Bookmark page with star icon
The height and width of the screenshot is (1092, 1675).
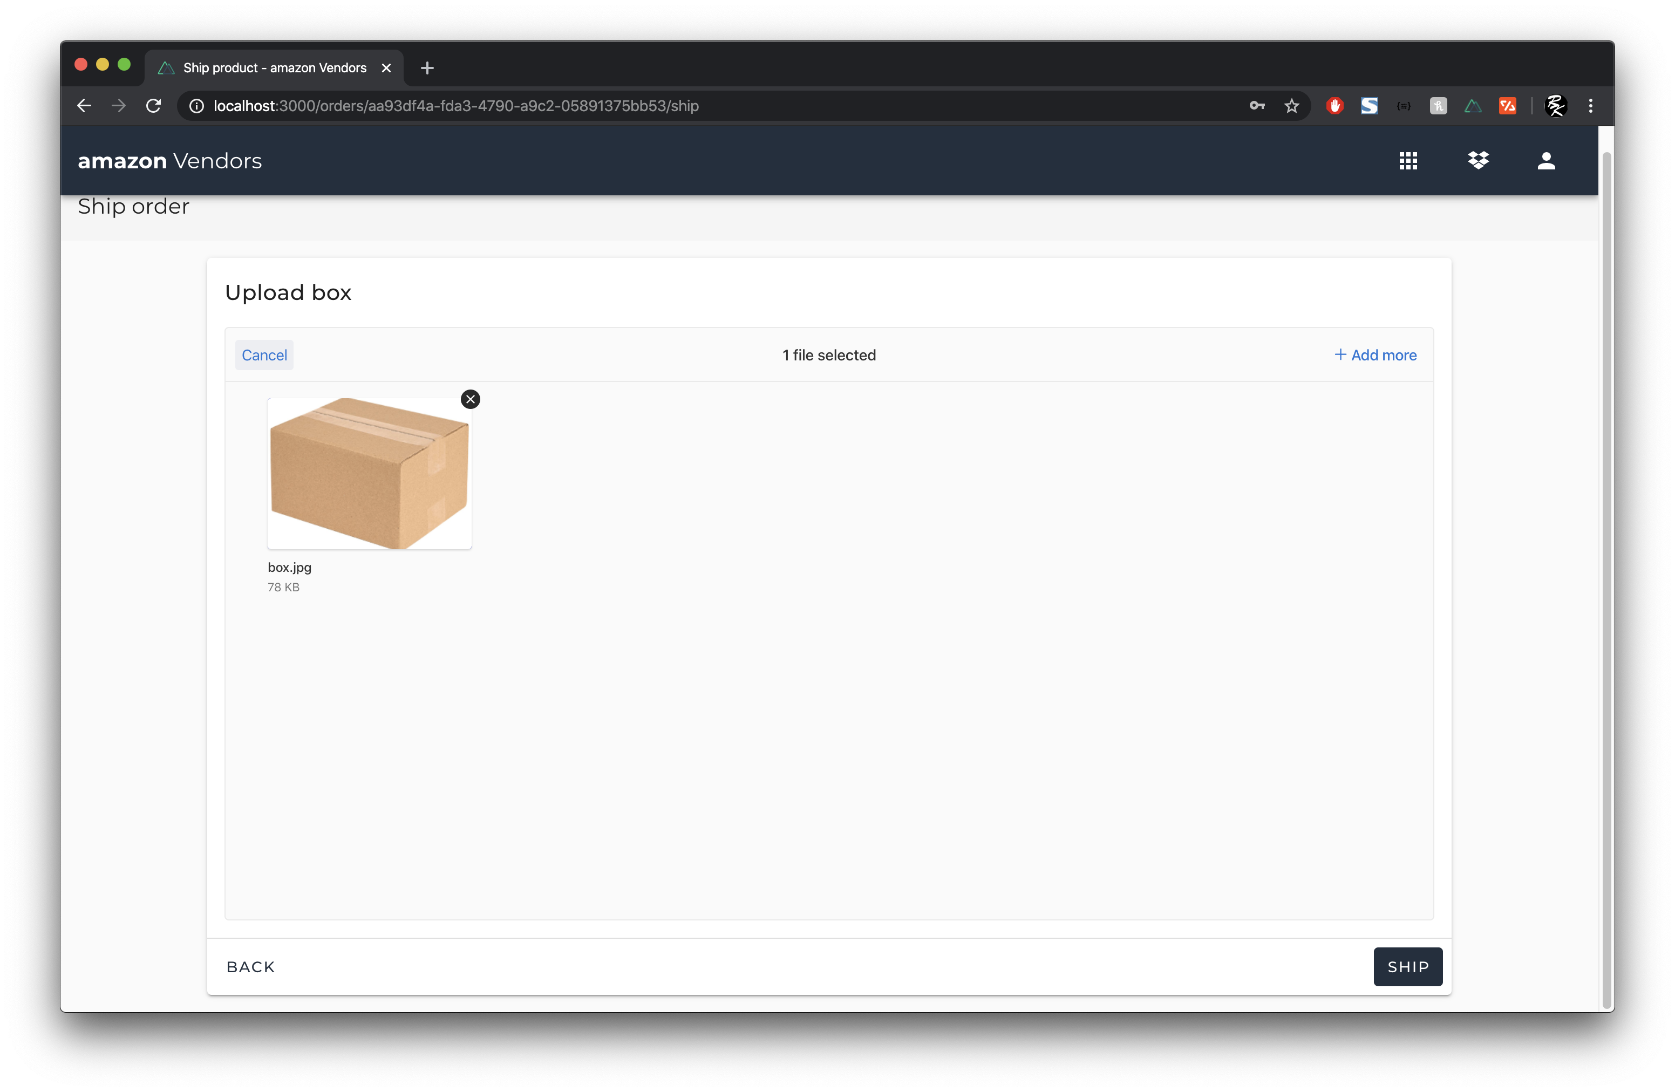1291,106
